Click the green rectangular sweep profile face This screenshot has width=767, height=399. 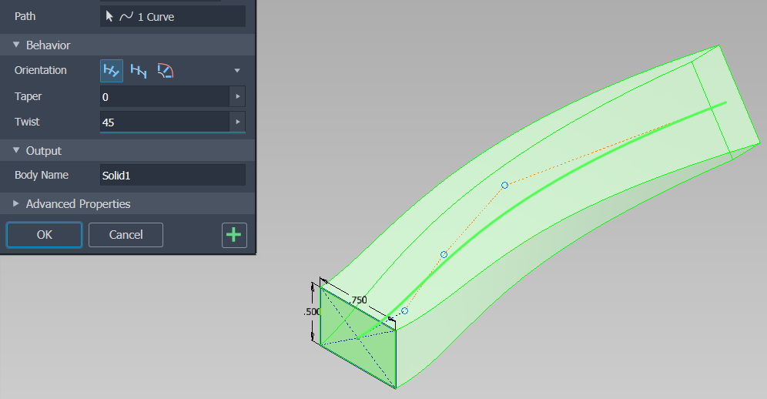click(x=358, y=338)
